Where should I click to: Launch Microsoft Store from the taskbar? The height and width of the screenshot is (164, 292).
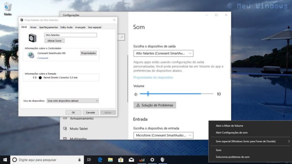pos(121,160)
